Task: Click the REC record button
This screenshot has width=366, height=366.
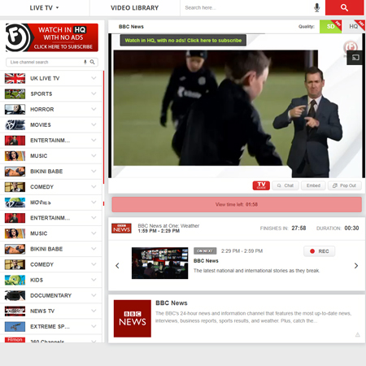Action: (320, 251)
